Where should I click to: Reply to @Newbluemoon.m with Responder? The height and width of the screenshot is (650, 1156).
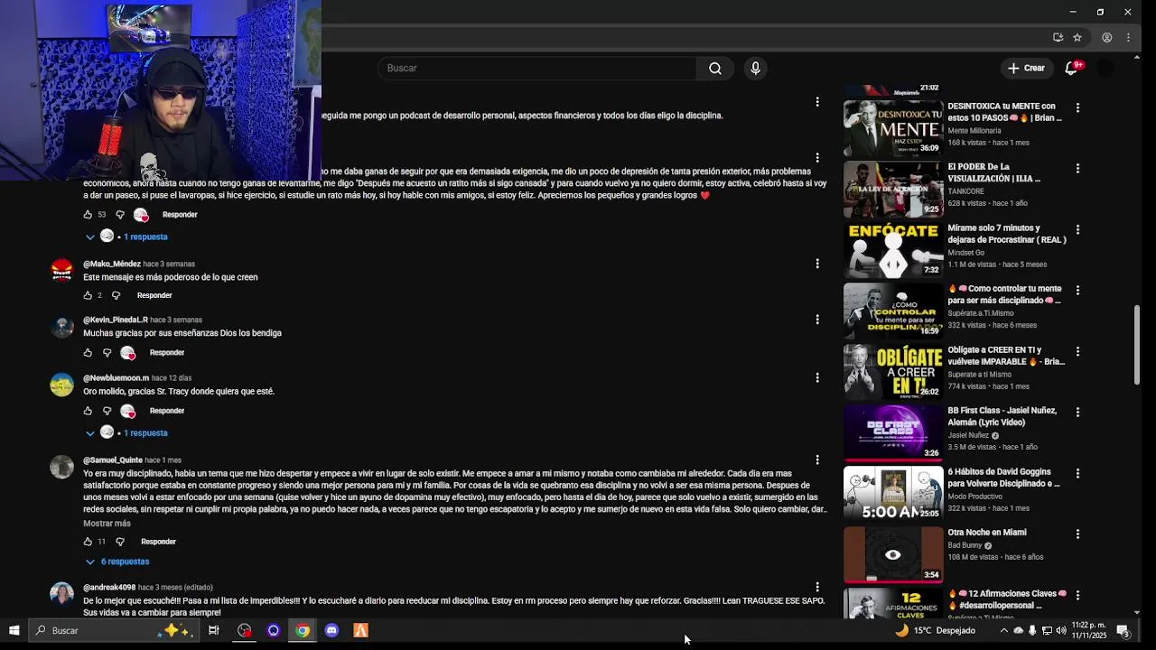pos(167,411)
